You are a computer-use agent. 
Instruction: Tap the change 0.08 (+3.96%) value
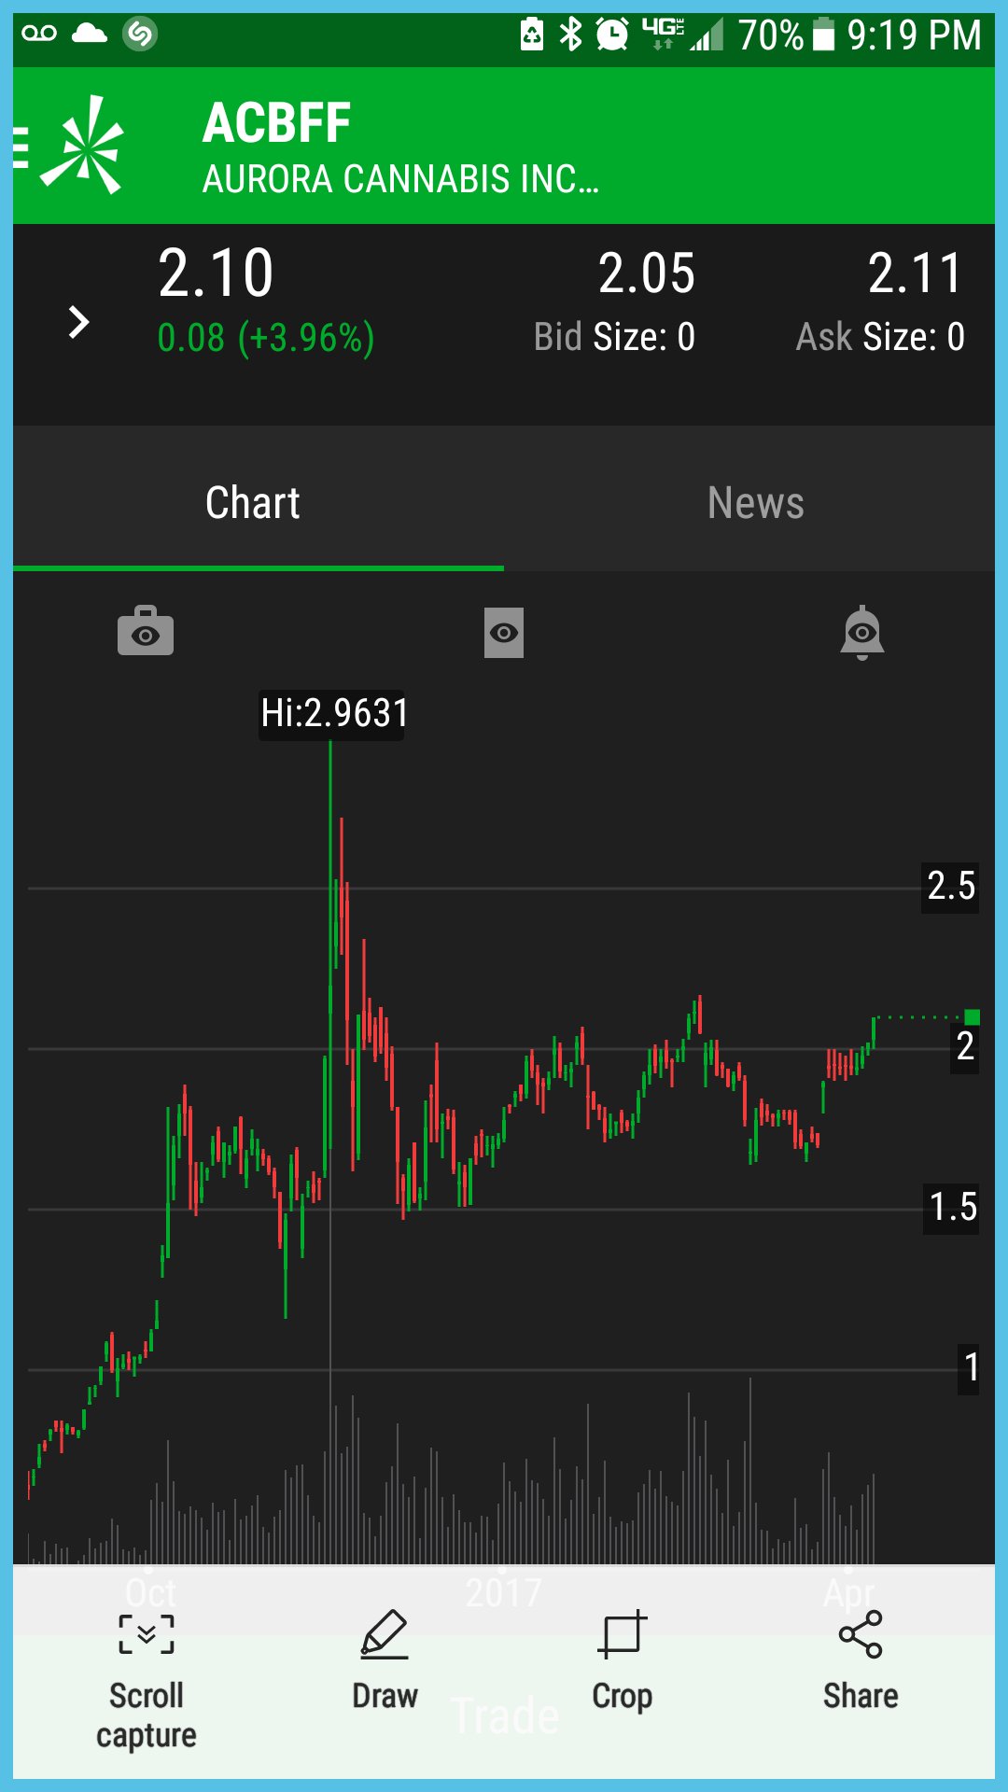(x=266, y=338)
